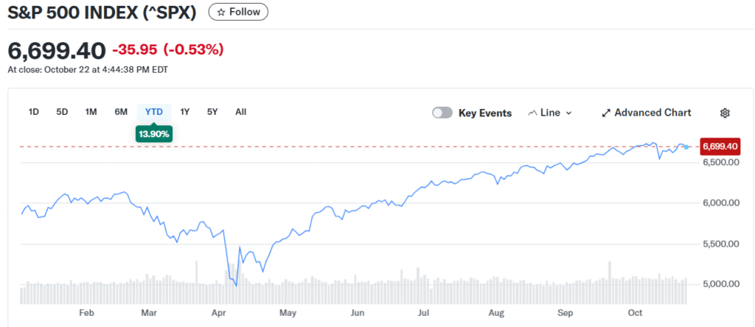755x327 pixels.
Task: Toggle the Key Events switch
Action: click(442, 113)
